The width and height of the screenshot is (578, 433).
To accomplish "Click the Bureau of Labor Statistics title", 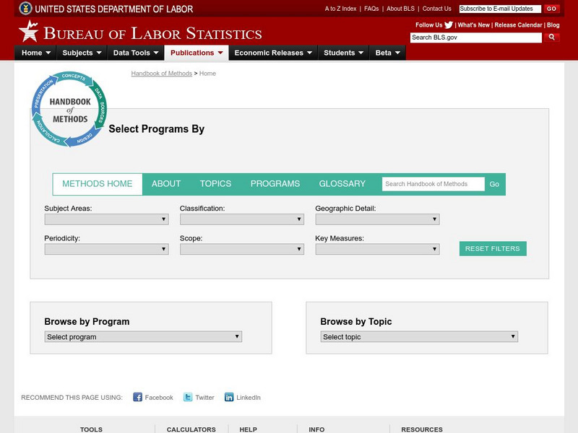I will [x=152, y=33].
